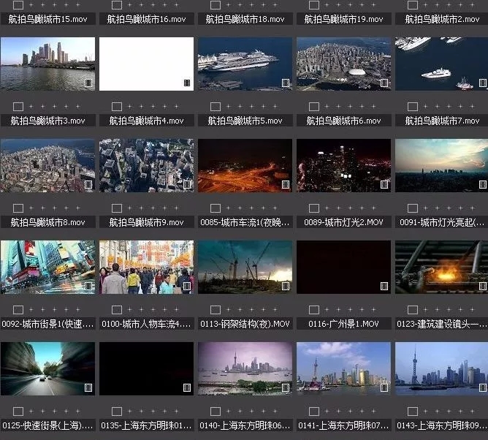Tick the checkbox above 航拍鸟瞰城市19.mov
Screen dimensions: 488x440
click(x=314, y=4)
